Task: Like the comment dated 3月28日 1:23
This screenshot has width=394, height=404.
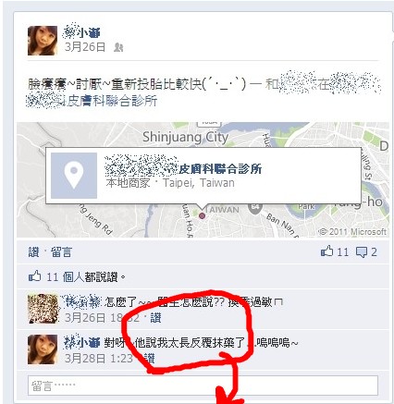Action: click(149, 358)
